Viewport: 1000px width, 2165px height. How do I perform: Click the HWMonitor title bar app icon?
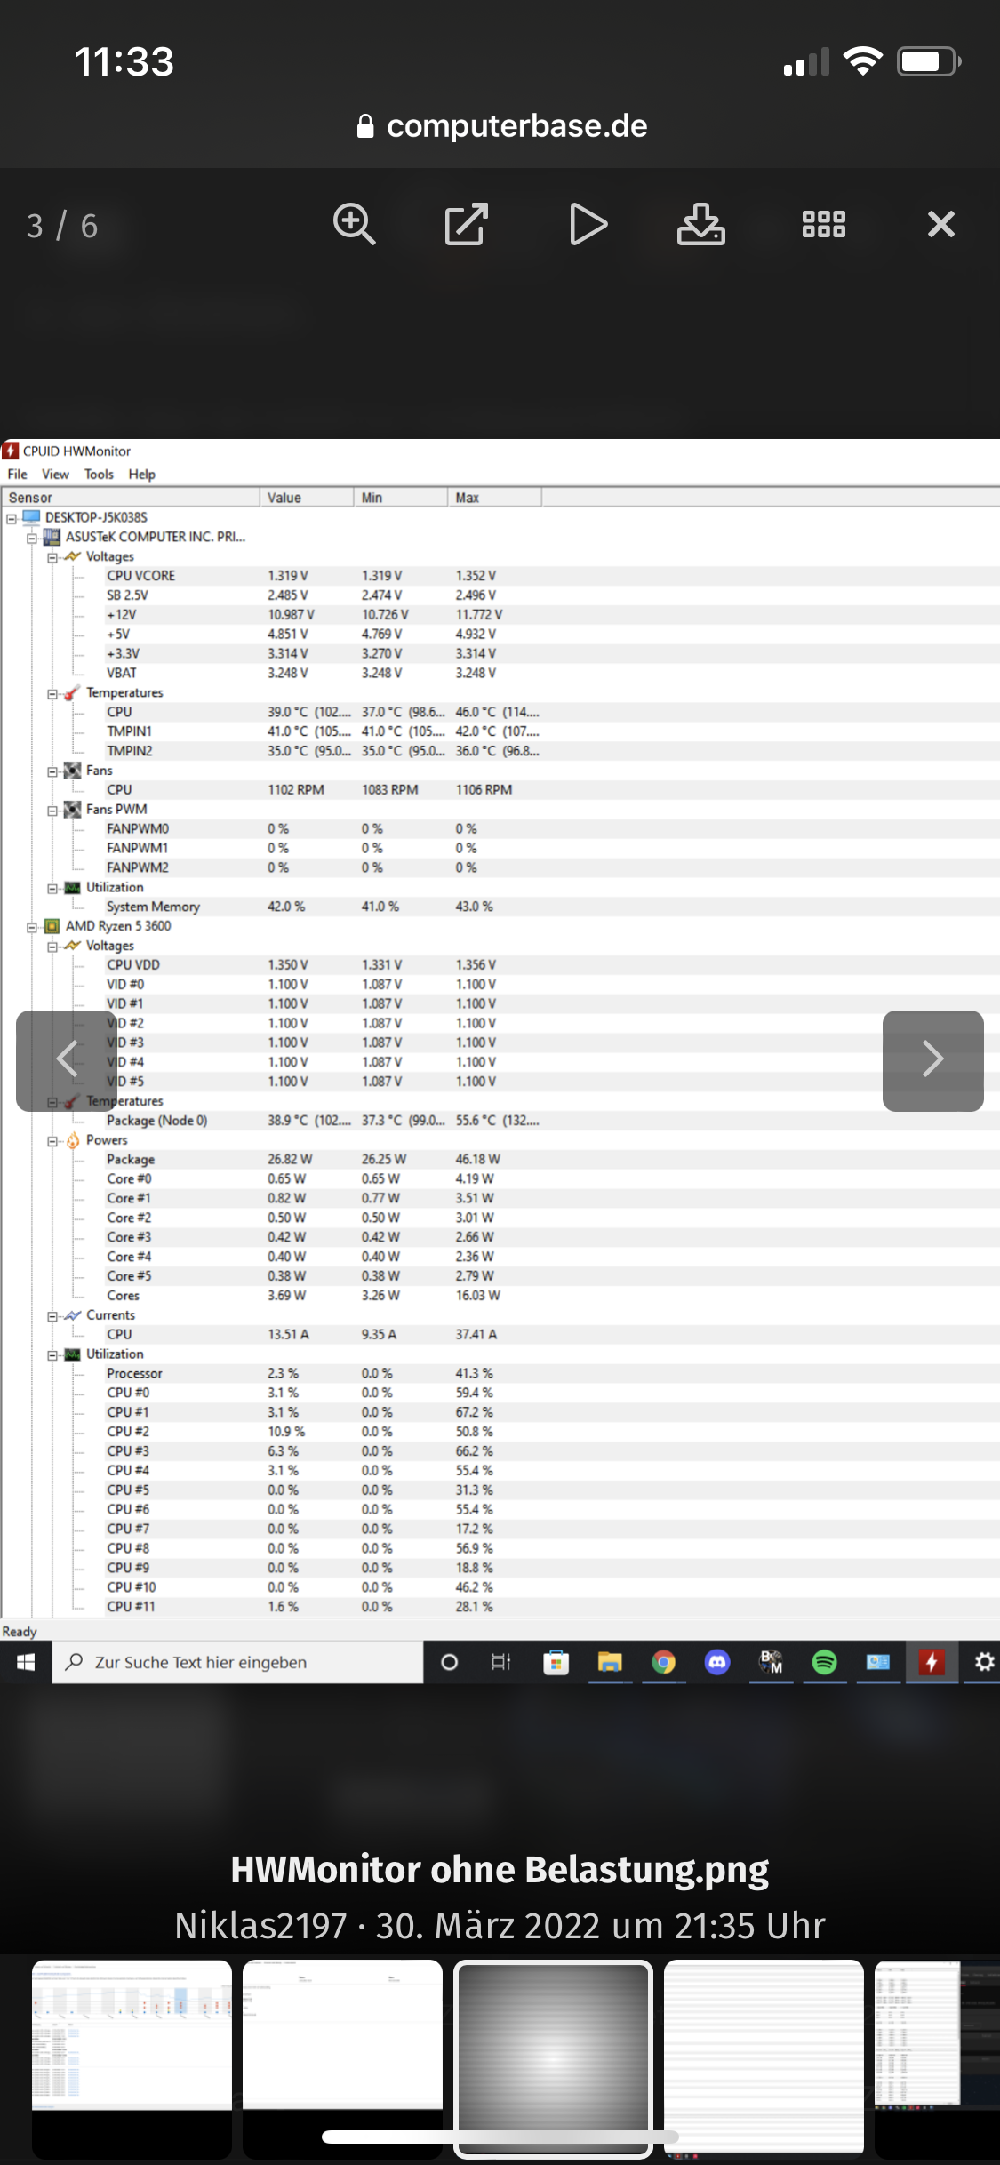[x=11, y=451]
